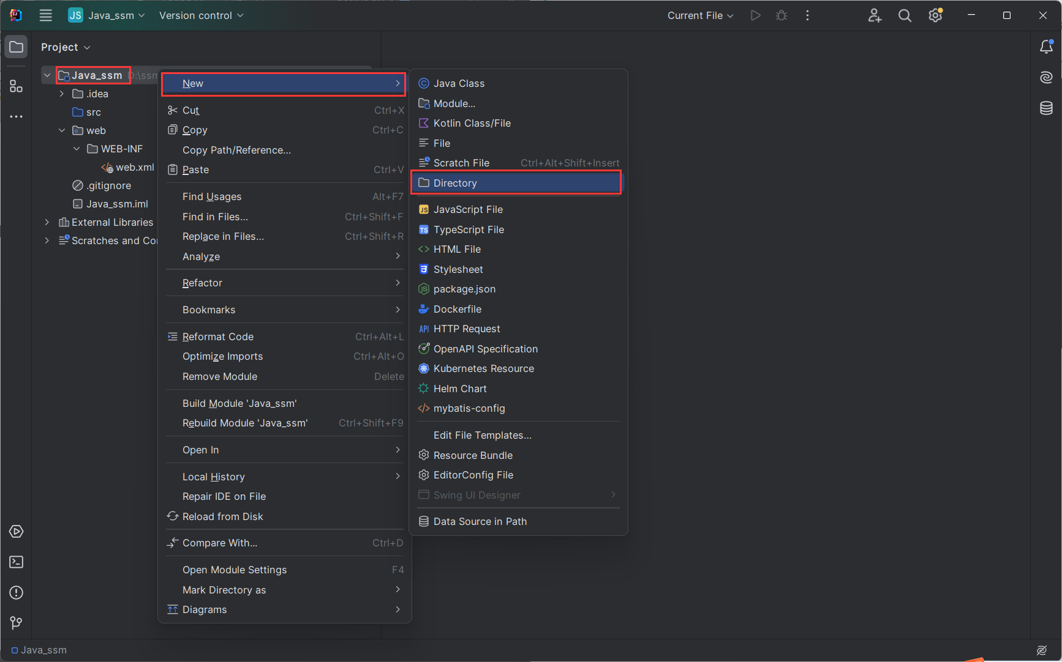
Task: Choose Java Class in the New submenu
Action: coord(459,83)
